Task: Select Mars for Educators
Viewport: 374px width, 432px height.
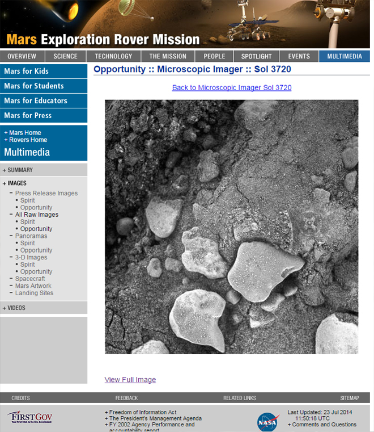Action: tap(35, 100)
